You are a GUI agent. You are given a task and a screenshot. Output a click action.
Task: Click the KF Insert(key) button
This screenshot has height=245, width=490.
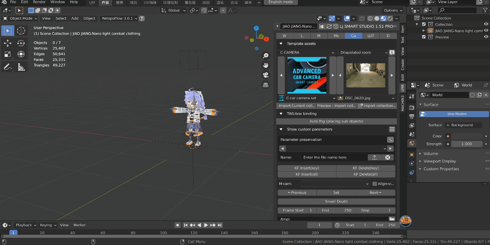point(307,168)
